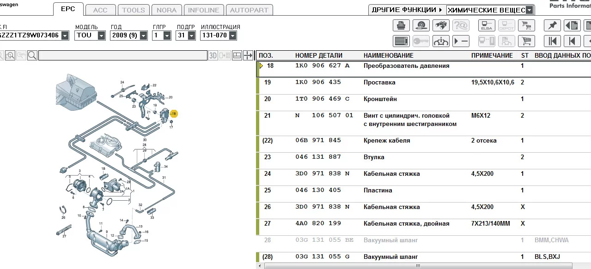This screenshot has height=269, width=591.
Task: Click the НАИМЕНОВАНИЕ column header
Action: point(389,55)
